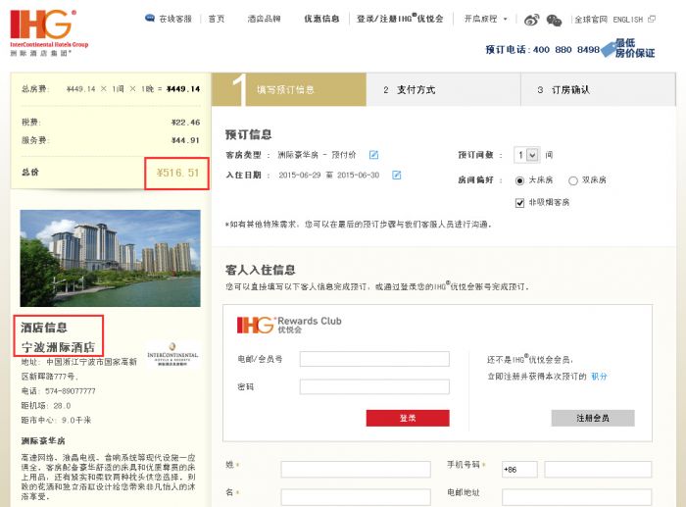Click the InterContinental brand logo
Viewport: 686px width, 507px height.
point(172,355)
